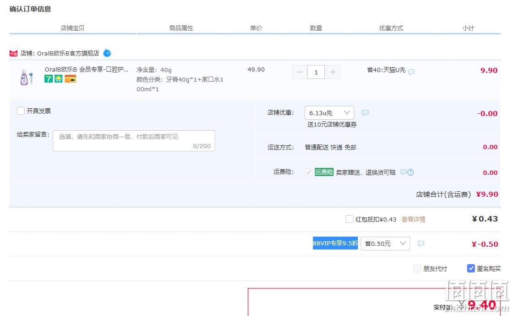Tick the 开具发票 checkbox
This screenshot has width=513, height=316.
21,111
